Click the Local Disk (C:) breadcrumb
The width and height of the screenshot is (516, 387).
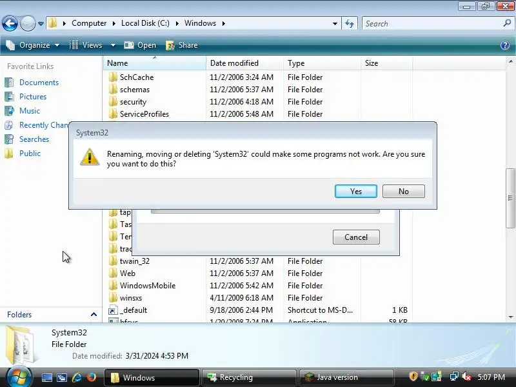(145, 23)
